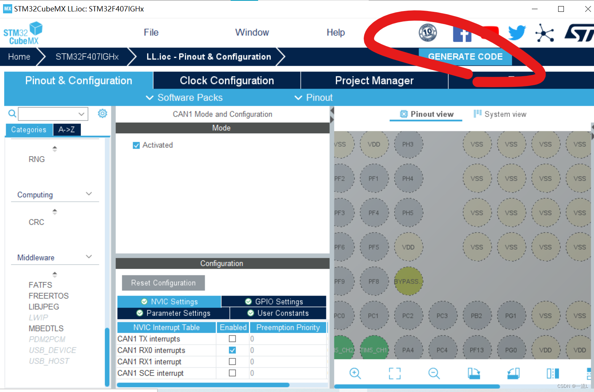
Task: Select the PH3 pin on the chip
Action: (408, 144)
